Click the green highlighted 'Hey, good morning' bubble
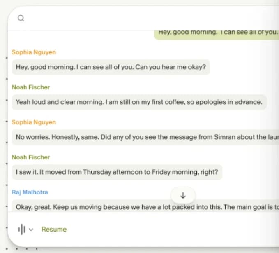Screen dimensions: 279x253 tap(217, 35)
